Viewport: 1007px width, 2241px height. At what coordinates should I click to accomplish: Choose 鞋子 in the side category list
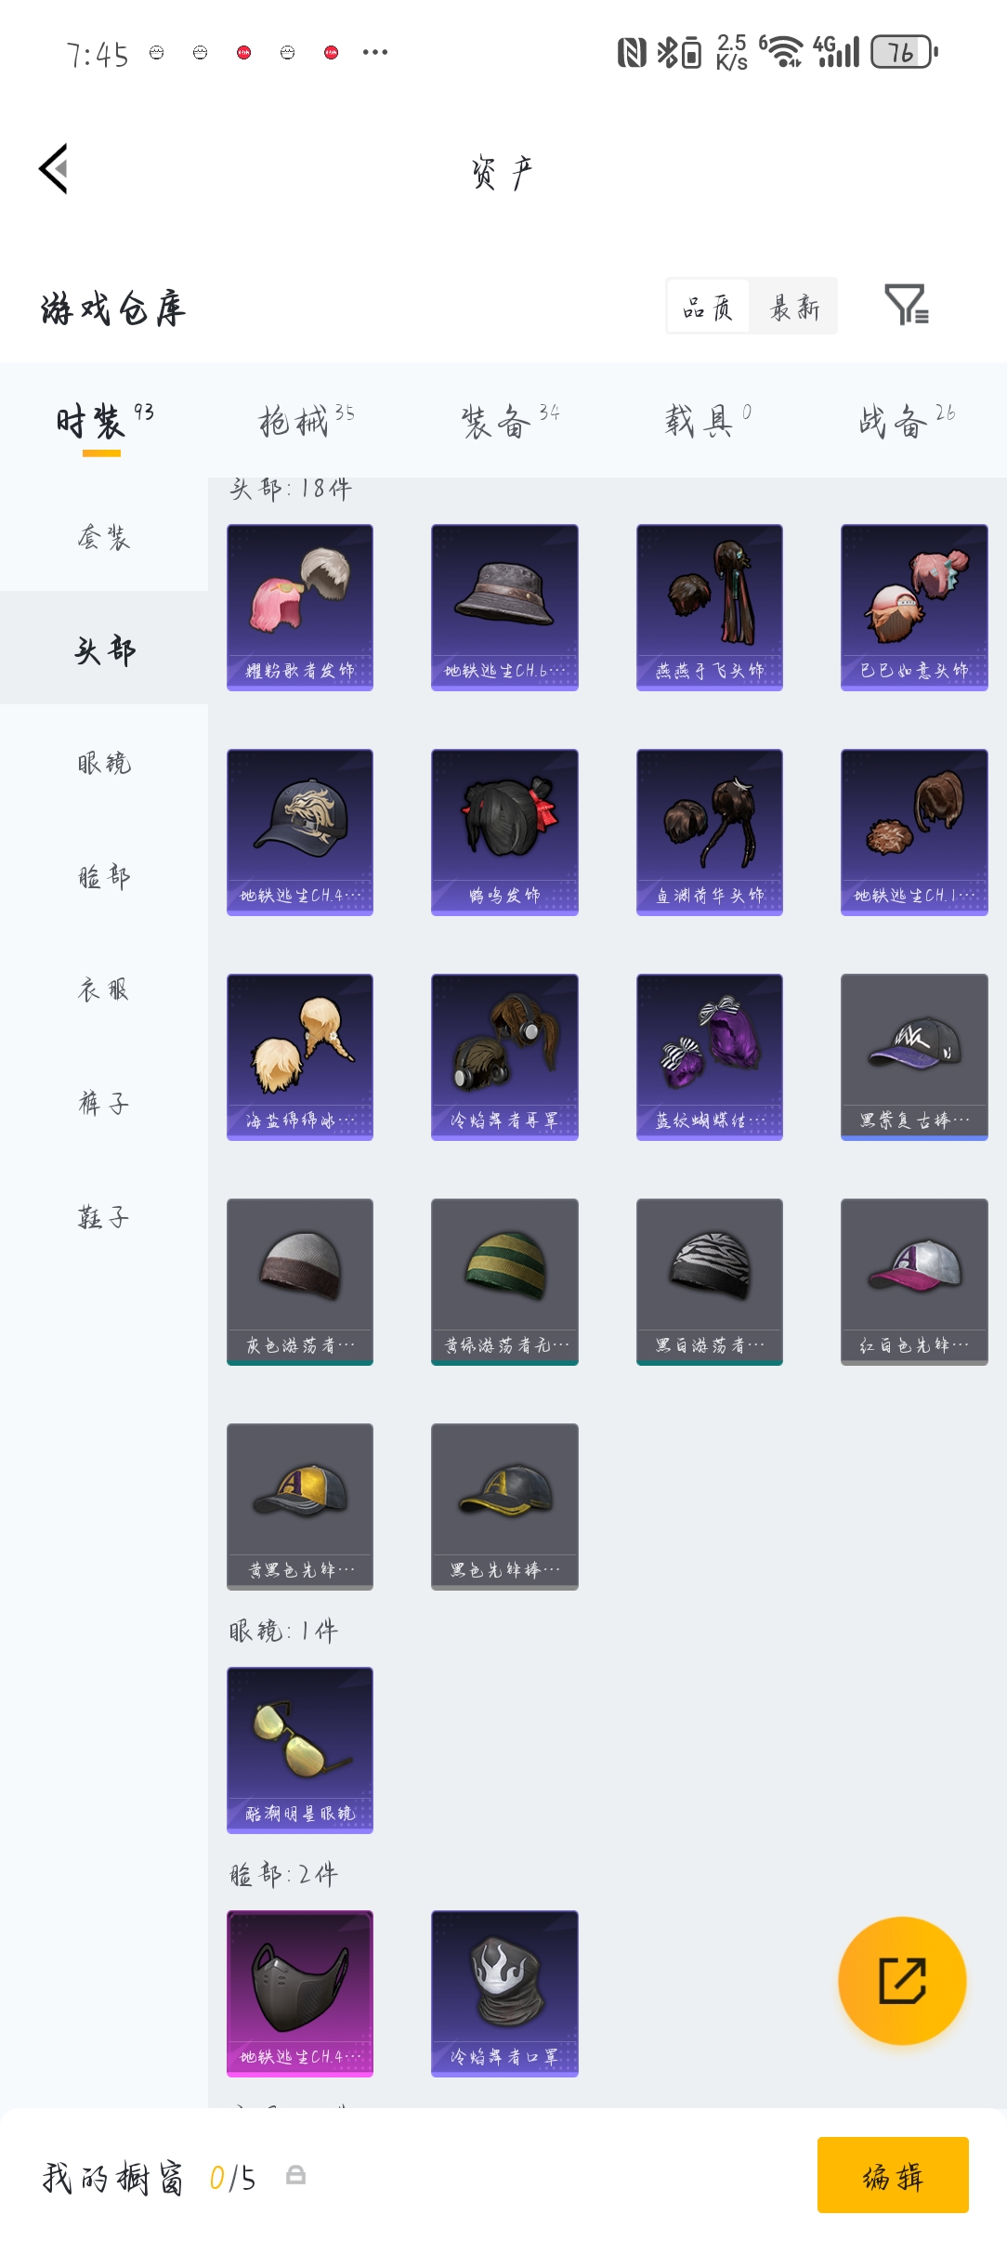tap(104, 1217)
